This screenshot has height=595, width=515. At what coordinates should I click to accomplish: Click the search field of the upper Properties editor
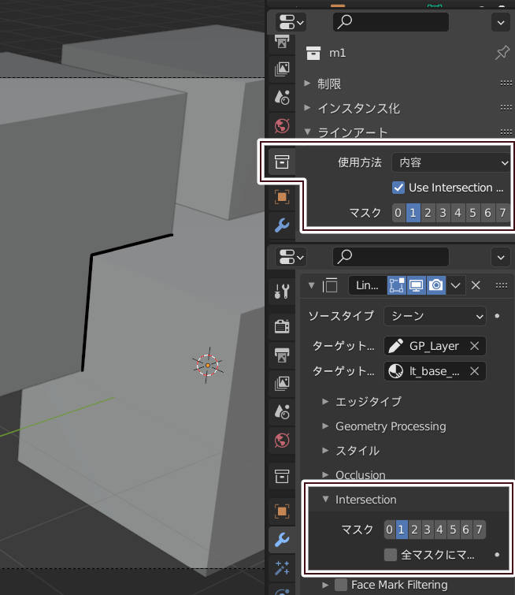(x=391, y=22)
